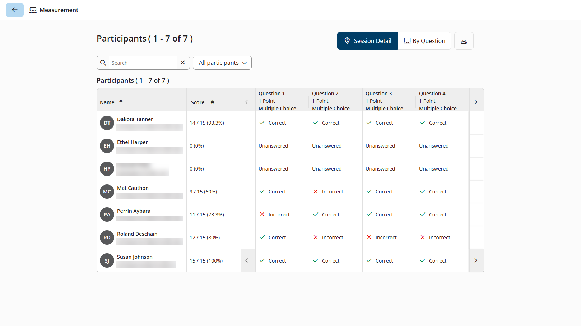Open Ethel Harper's participant name

click(132, 142)
